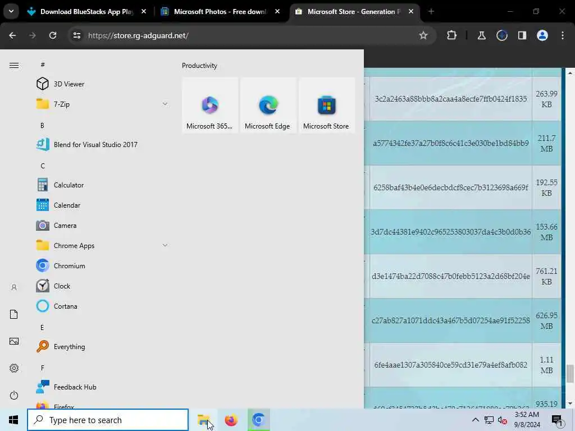The image size is (575, 431).
Task: Open File Explorer from the taskbar
Action: (204, 420)
